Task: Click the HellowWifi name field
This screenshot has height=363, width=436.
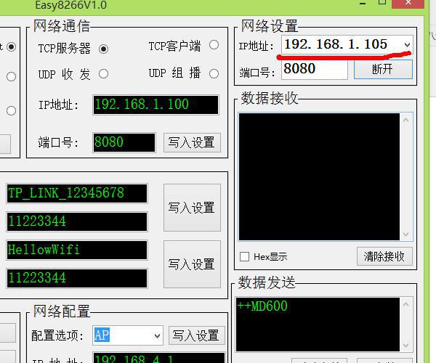Action: (x=77, y=250)
